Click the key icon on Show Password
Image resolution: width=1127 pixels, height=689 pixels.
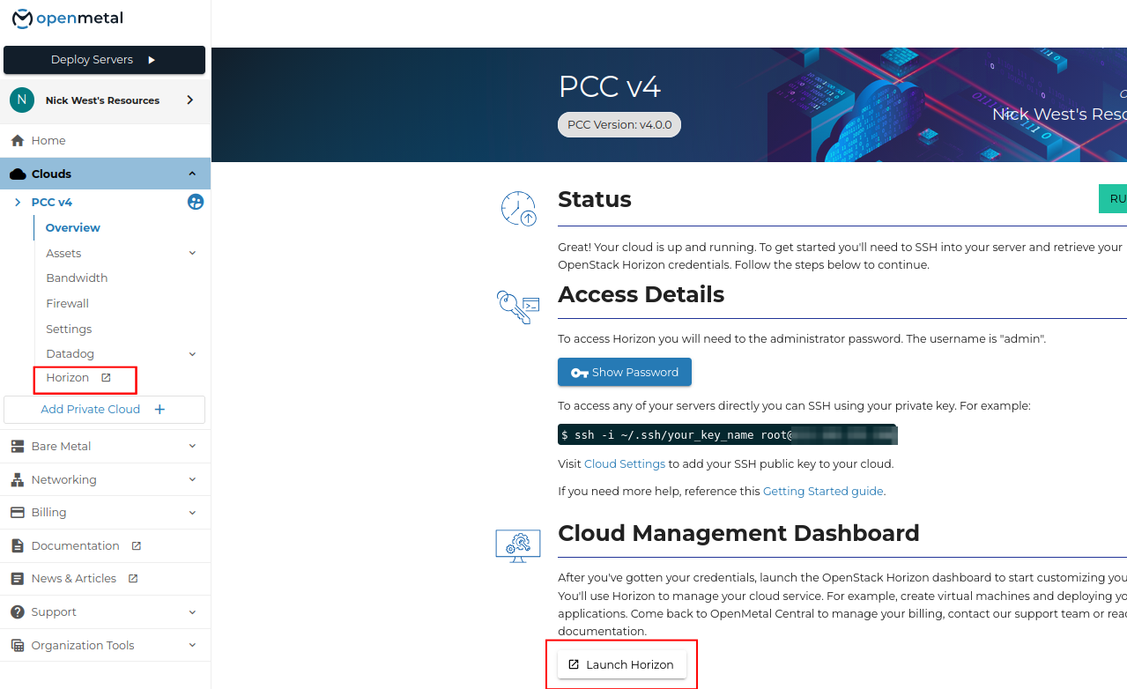point(579,373)
